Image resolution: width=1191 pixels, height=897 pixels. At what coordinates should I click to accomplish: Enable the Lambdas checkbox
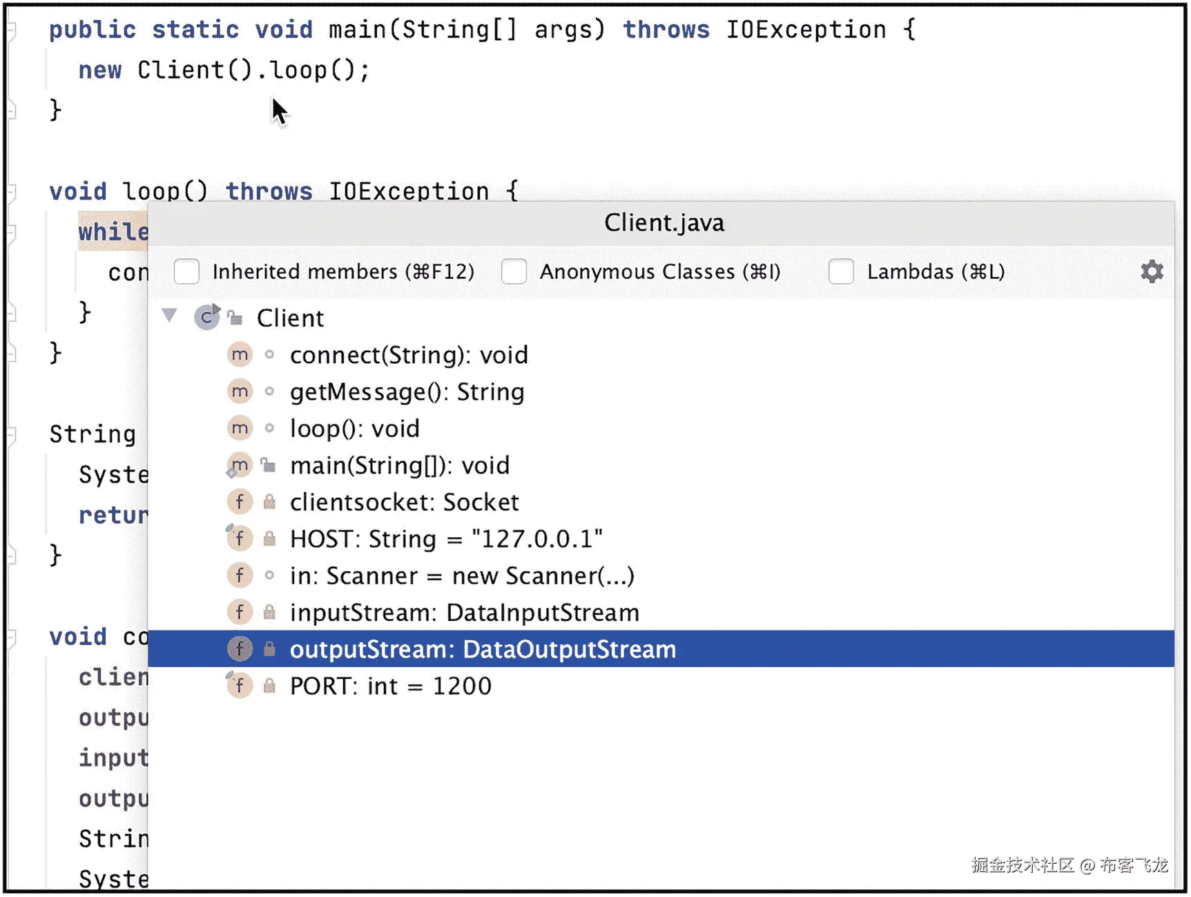coord(841,271)
